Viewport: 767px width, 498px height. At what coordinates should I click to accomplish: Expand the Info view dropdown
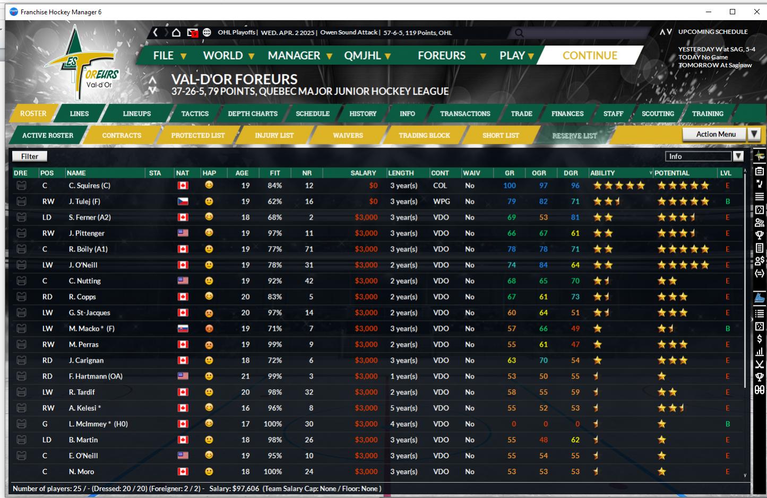pos(738,156)
